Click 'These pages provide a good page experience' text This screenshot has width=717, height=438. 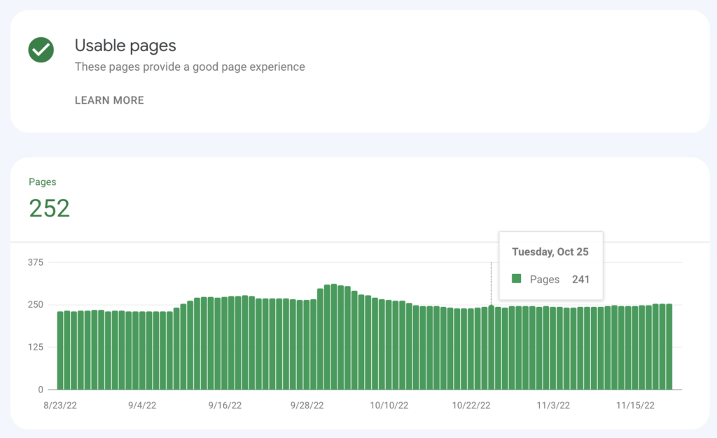190,67
